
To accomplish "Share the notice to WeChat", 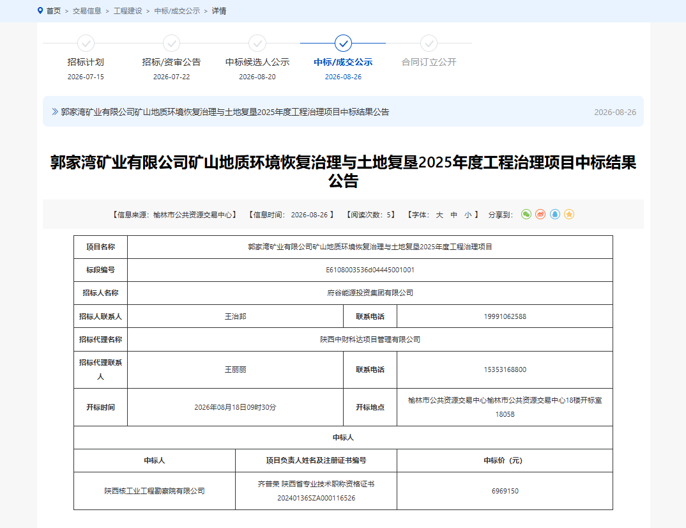I will pyautogui.click(x=526, y=215).
